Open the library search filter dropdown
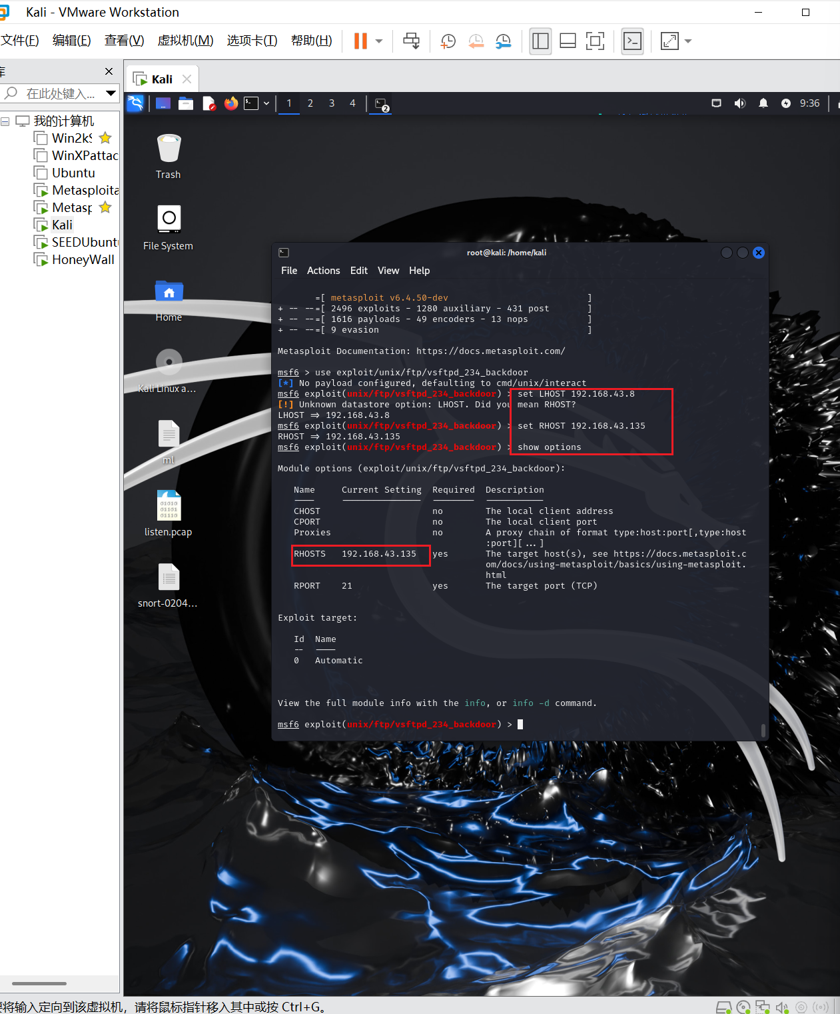Viewport: 840px width, 1014px height. click(x=111, y=93)
